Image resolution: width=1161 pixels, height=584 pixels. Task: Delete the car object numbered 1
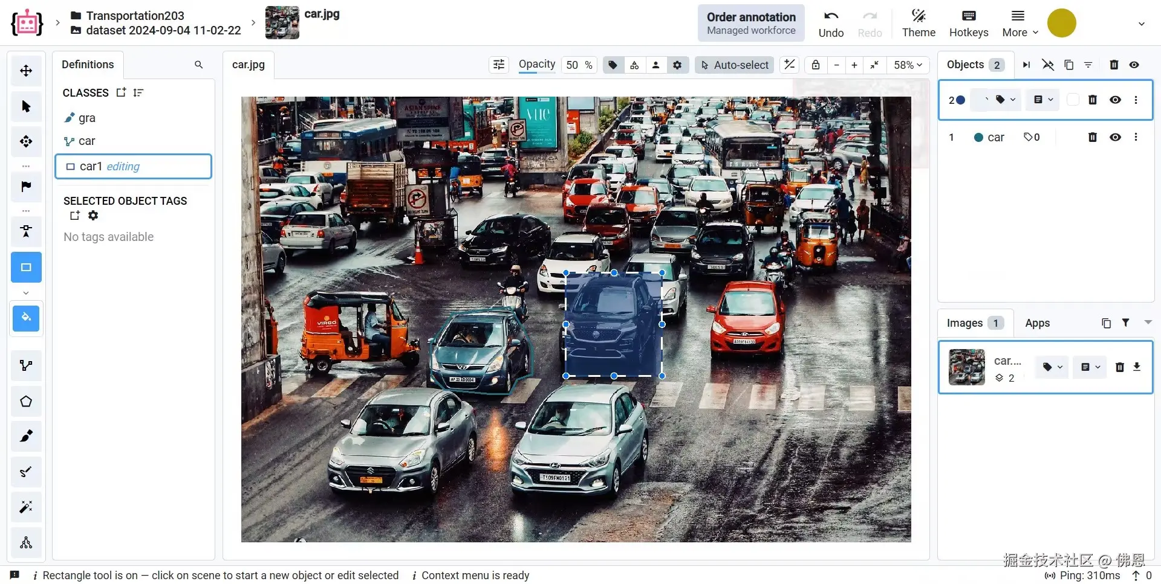tap(1092, 137)
